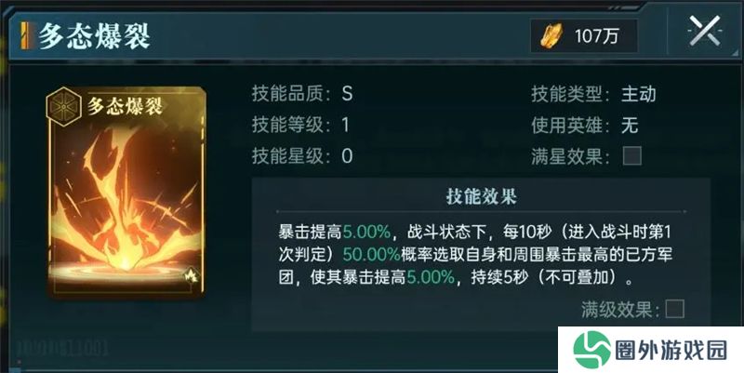
Task: Click the 技能星级 value 0
Action: (x=347, y=156)
